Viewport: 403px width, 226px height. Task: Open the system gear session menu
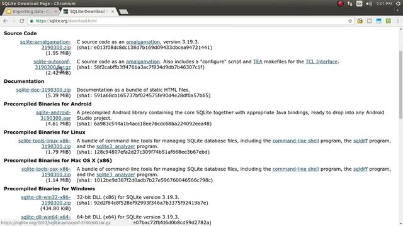(398, 4)
